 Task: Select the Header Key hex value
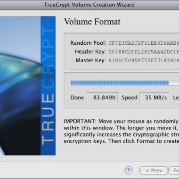144,52
